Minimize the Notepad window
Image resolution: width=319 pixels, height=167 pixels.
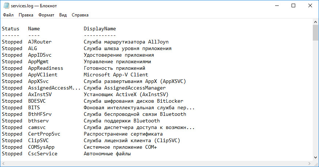click(277, 6)
